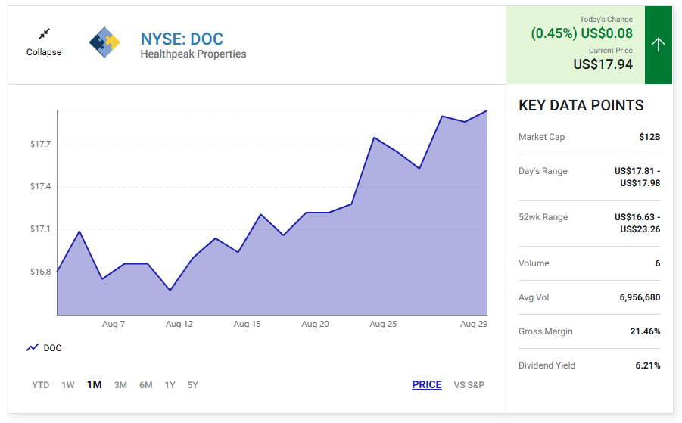Switch chart to VS S&P comparison
Image resolution: width=682 pixels, height=423 pixels.
[x=469, y=385]
